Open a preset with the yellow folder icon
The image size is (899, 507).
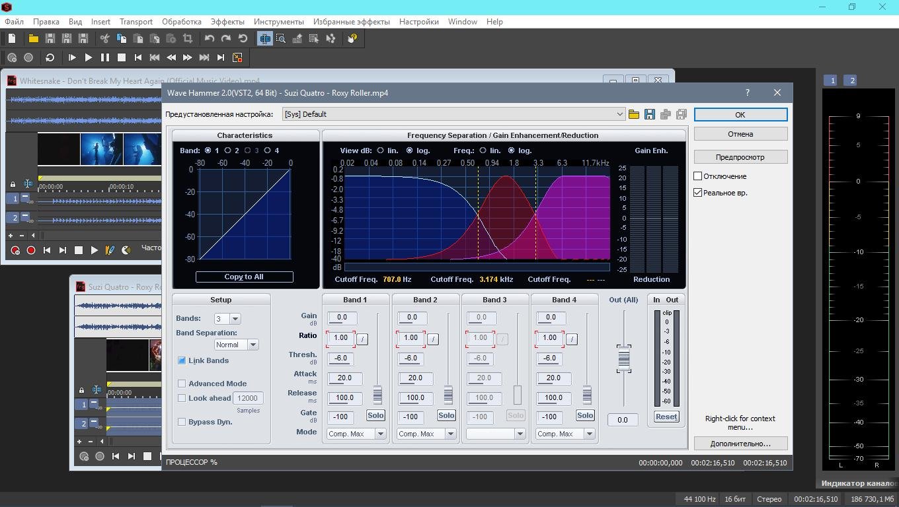pos(634,114)
